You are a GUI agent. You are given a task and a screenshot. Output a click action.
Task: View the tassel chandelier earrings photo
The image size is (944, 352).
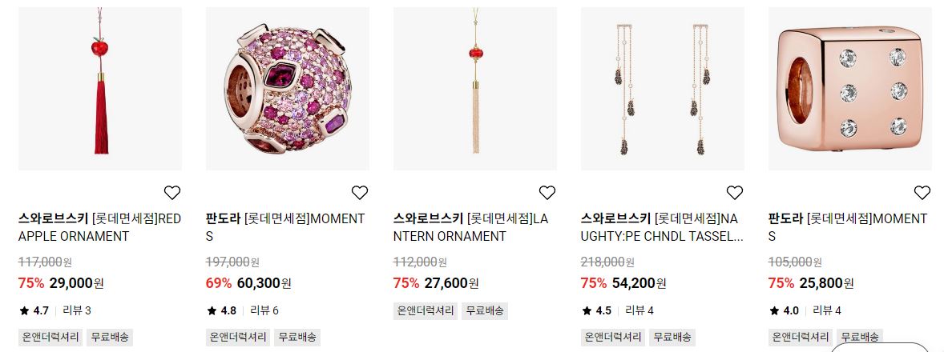tap(662, 89)
